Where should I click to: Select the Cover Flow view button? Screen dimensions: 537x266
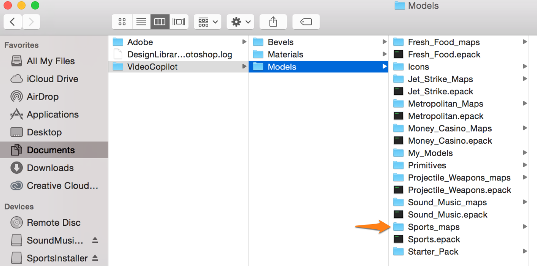(179, 22)
